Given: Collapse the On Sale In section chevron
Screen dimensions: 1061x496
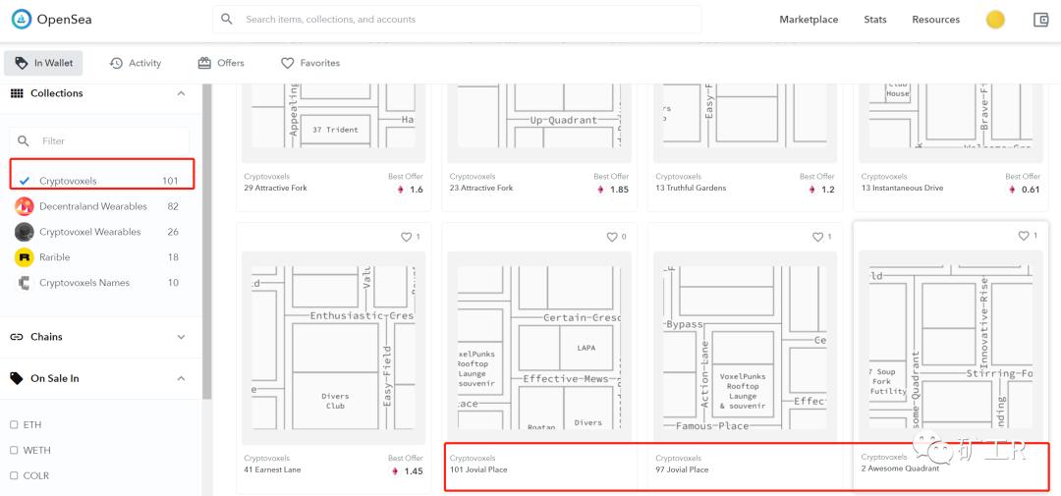Looking at the screenshot, I should click(x=181, y=378).
